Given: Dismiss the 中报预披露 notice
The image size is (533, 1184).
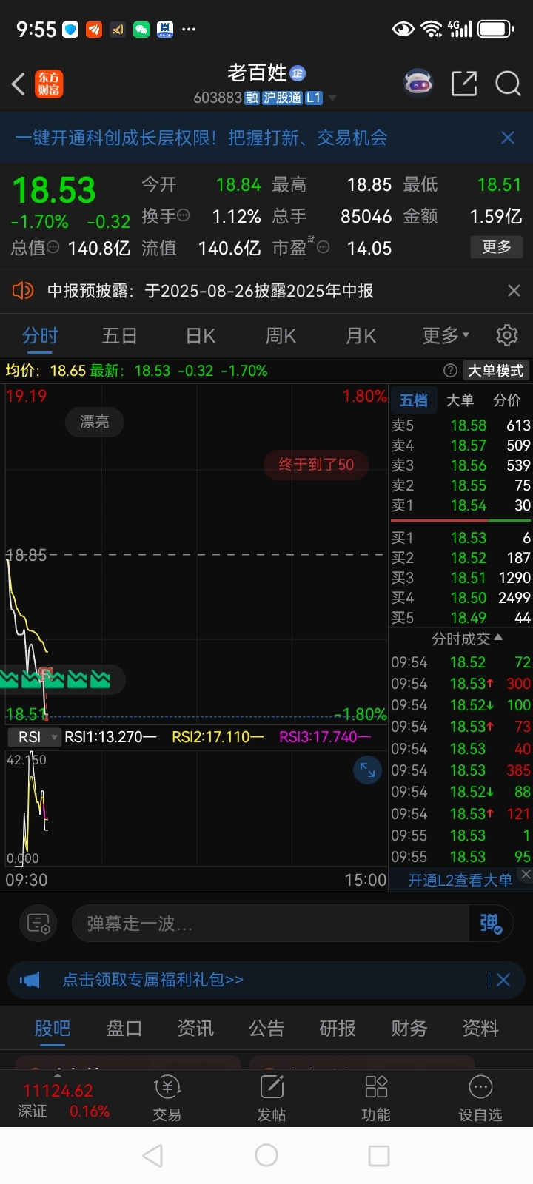Looking at the screenshot, I should point(514,291).
